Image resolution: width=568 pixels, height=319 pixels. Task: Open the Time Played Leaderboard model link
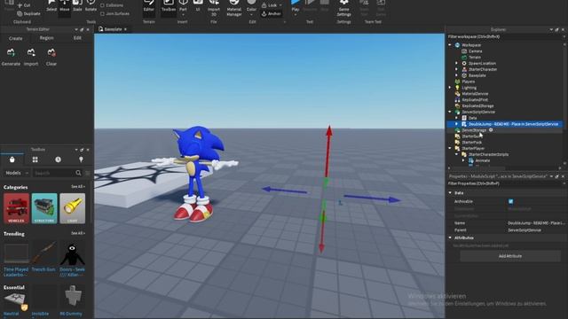[x=16, y=272]
